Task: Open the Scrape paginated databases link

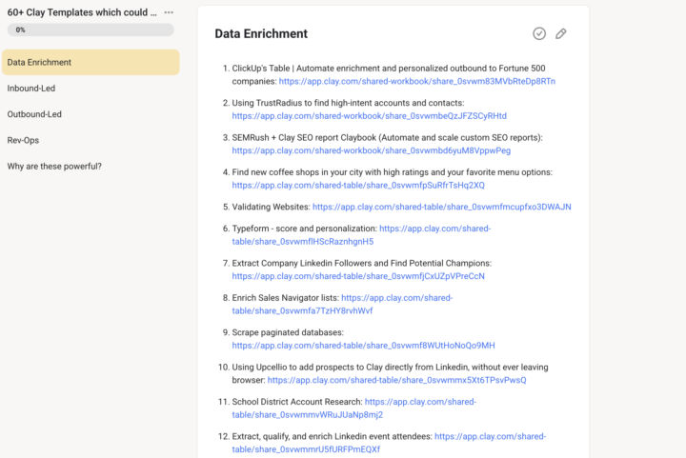Action: click(x=364, y=346)
